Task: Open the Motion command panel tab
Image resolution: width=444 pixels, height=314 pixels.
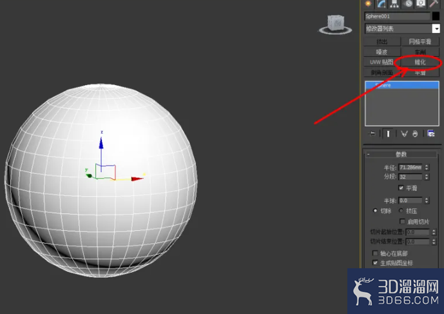Action: click(408, 3)
